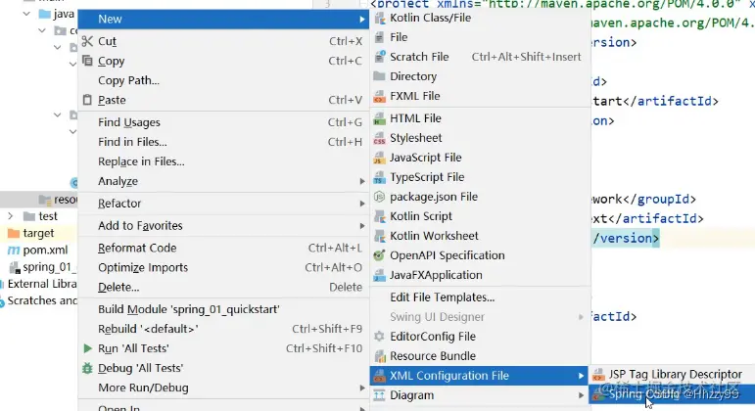Expand the More Run/Debug submenu arrow
The image size is (755, 411).
362,388
